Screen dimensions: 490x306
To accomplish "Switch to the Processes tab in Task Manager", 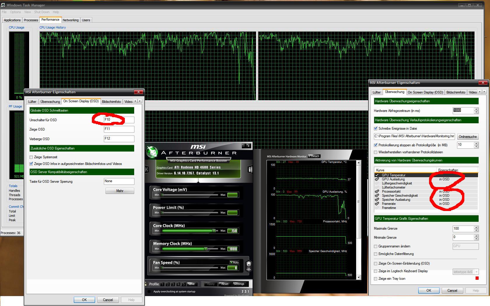I will coord(31,20).
